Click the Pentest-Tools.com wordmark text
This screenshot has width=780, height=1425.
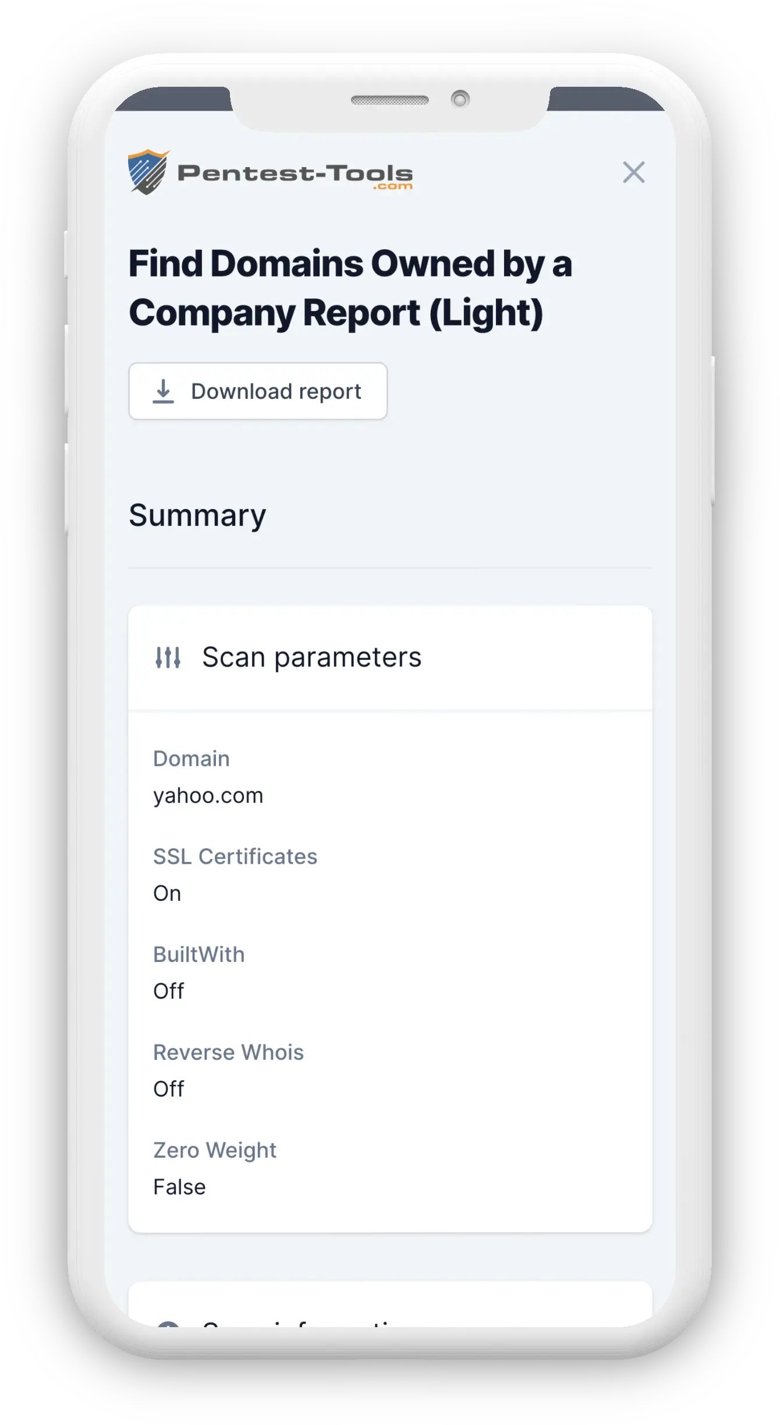pyautogui.click(x=295, y=174)
